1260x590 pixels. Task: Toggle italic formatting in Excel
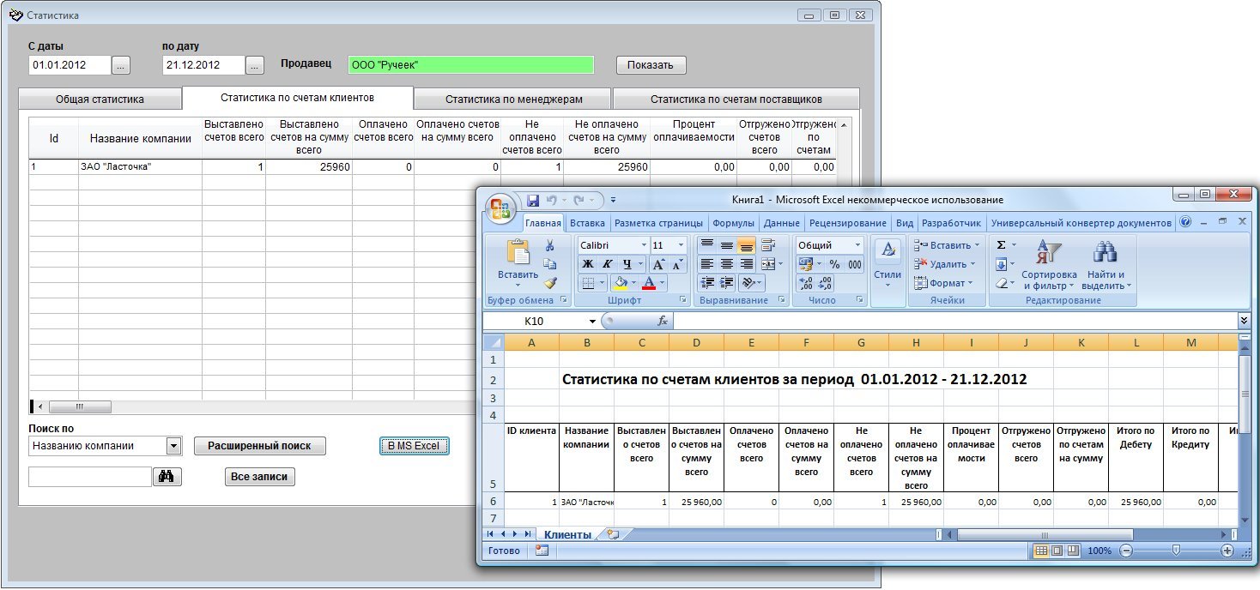pyautogui.click(x=608, y=264)
